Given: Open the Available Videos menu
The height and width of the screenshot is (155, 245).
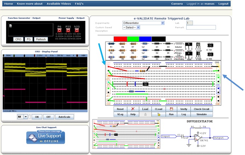Looking at the screenshot, I should 58,4.
